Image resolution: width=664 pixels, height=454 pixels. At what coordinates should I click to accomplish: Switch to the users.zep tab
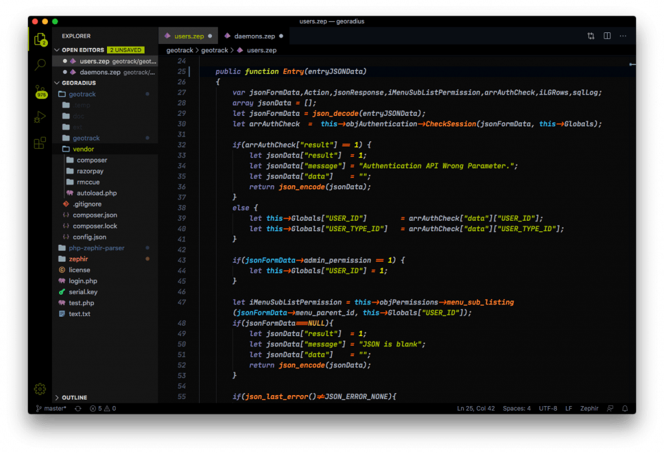[x=189, y=36]
